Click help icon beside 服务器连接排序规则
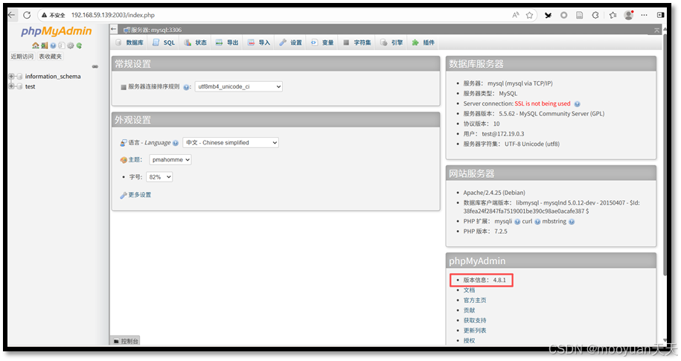Viewport: 681px width, 361px height. click(186, 87)
